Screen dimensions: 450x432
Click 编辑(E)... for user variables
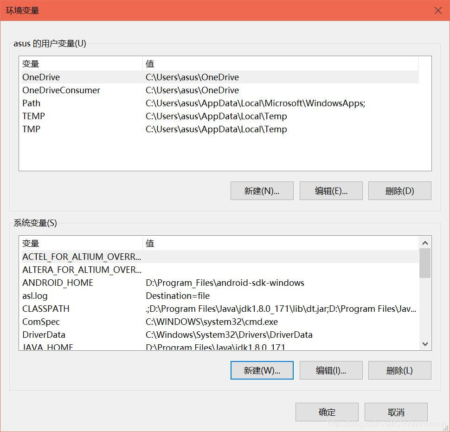click(331, 191)
